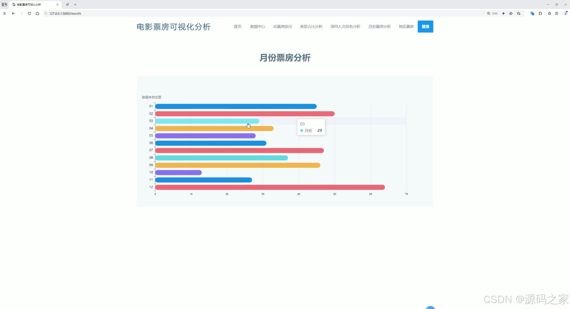This screenshot has height=309, width=570.
Task: Open a new browser tab
Action: (x=75, y=4)
